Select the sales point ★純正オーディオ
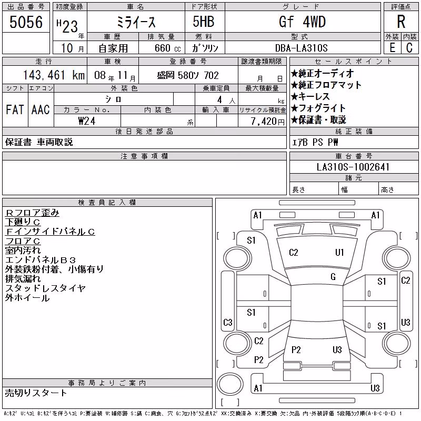421x421 pixels. click(322, 73)
